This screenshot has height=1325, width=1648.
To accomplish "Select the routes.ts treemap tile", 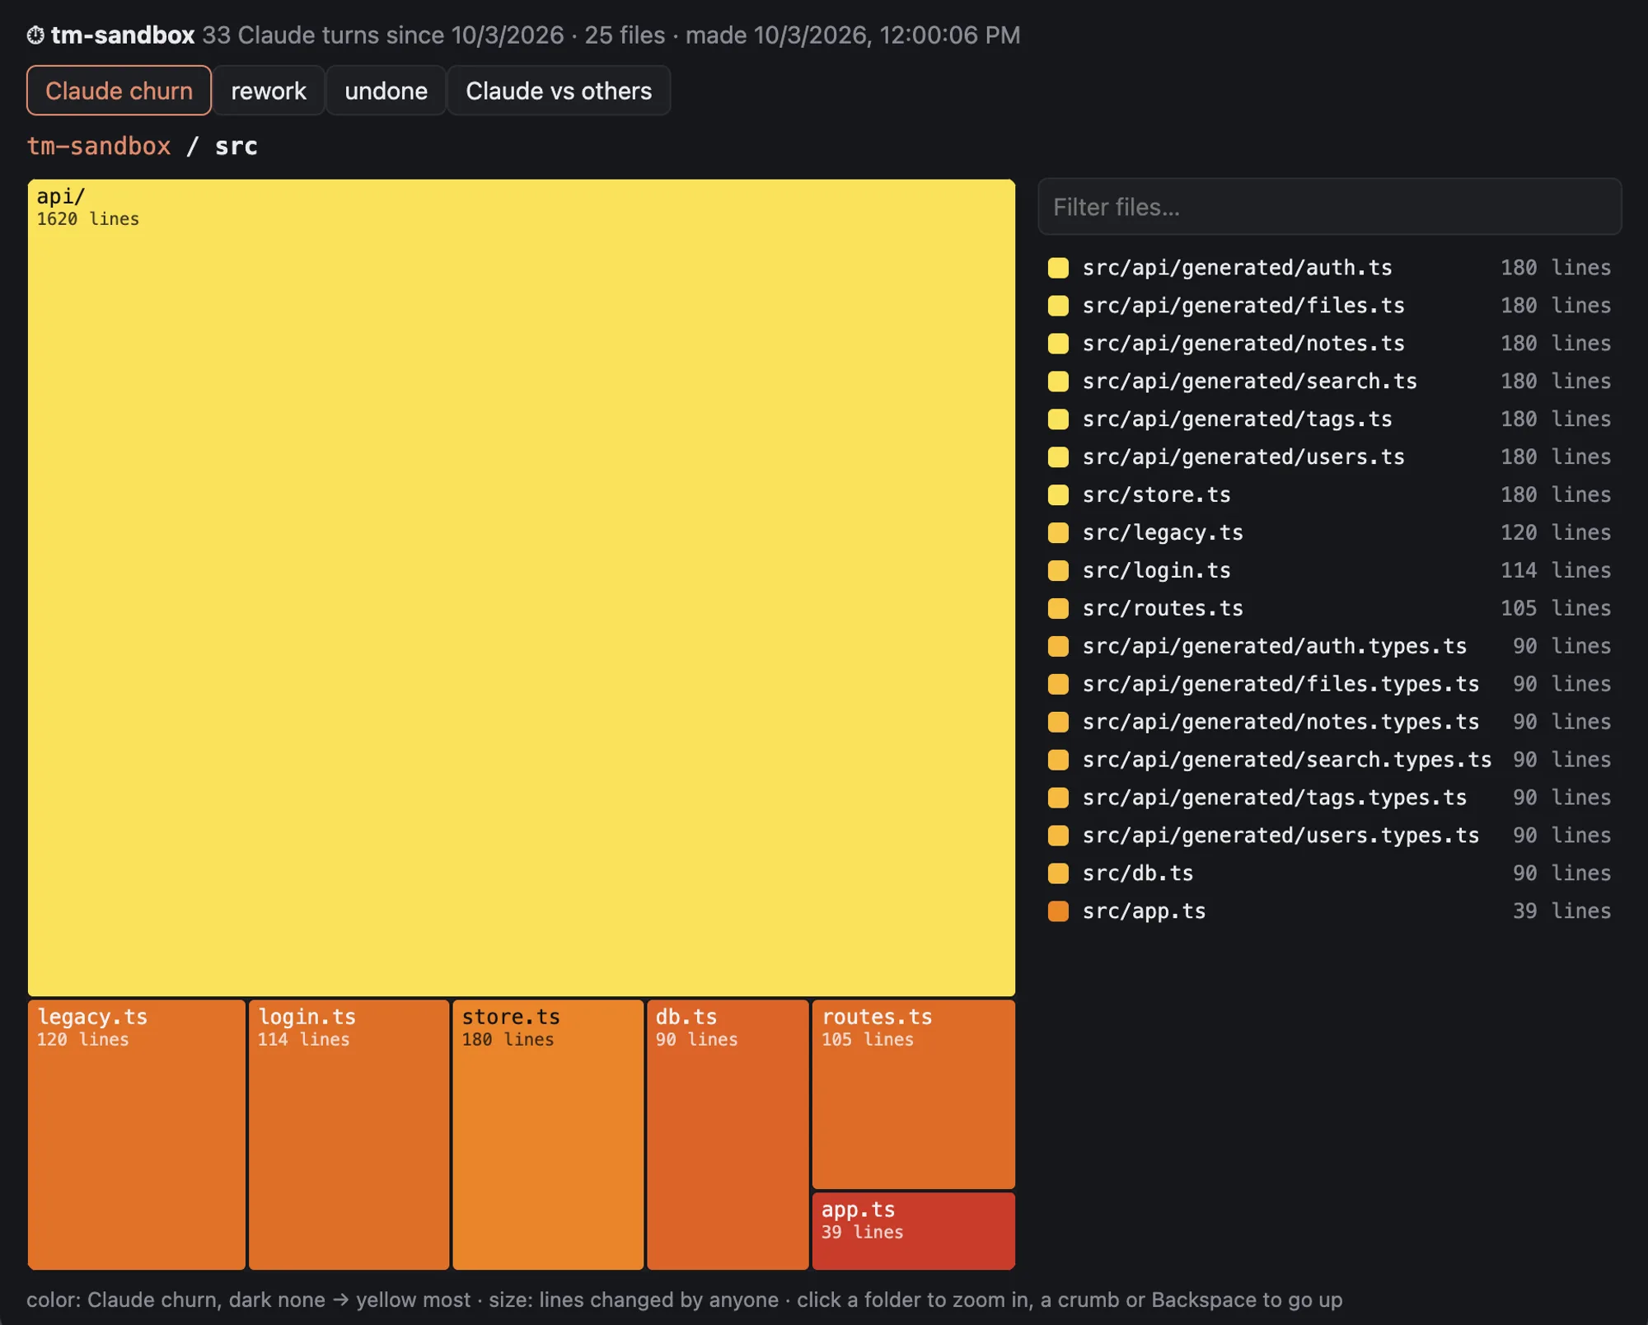I will 913,1094.
